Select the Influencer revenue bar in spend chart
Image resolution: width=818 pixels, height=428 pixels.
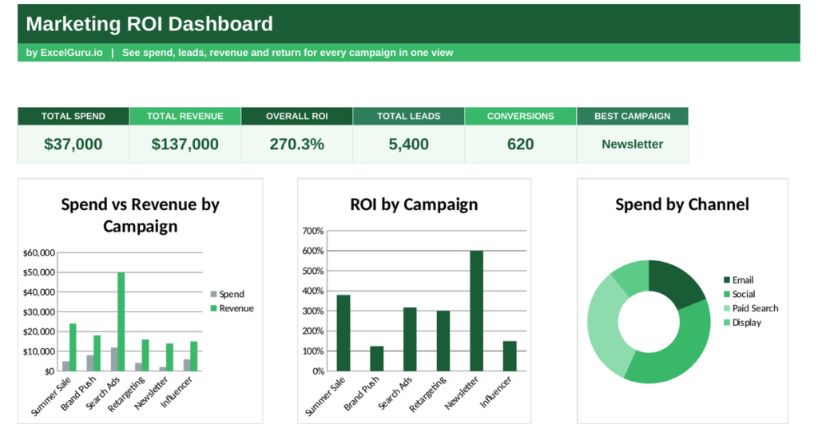coord(193,356)
